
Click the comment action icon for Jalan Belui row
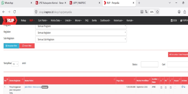tap(184, 87)
